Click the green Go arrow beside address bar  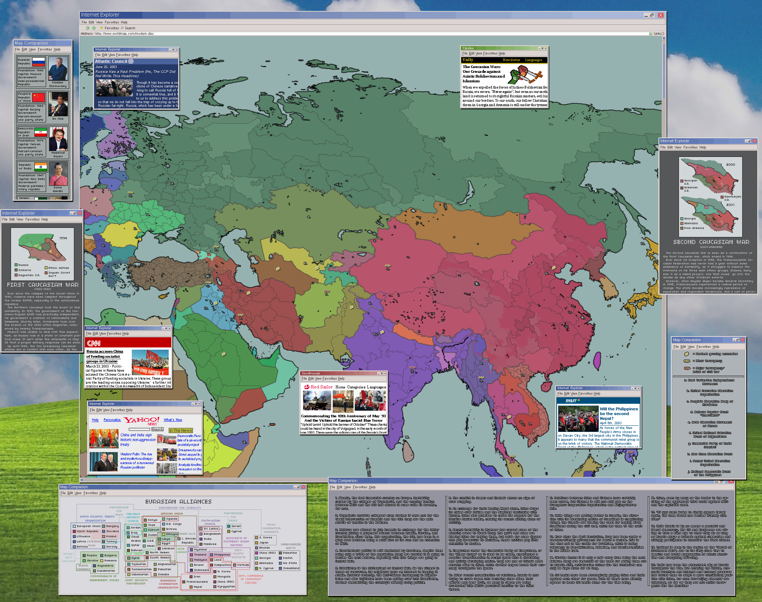(650, 34)
